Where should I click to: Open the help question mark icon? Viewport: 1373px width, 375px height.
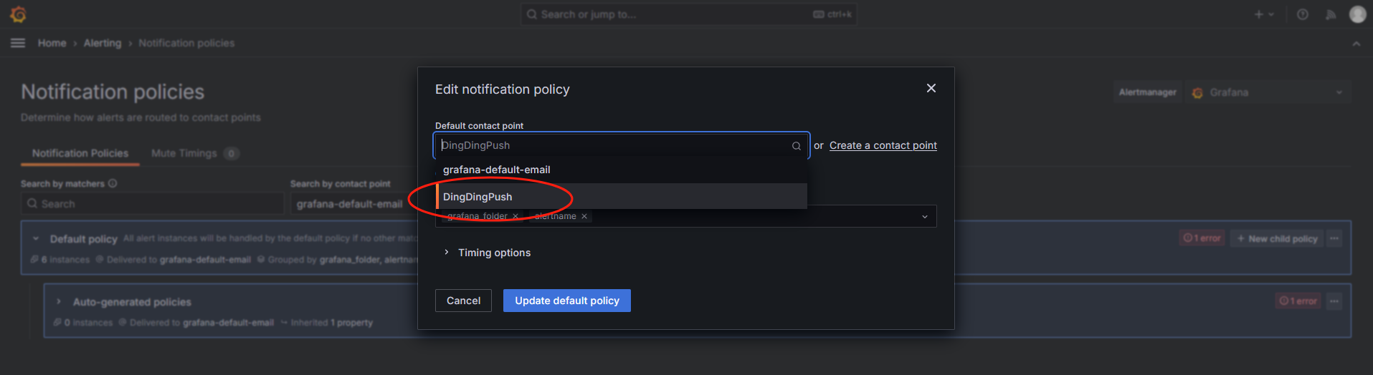1303,14
